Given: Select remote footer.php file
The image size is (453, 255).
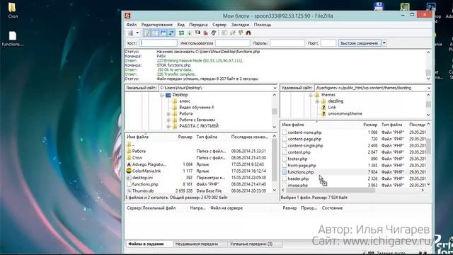Looking at the screenshot, I should coord(297,159).
